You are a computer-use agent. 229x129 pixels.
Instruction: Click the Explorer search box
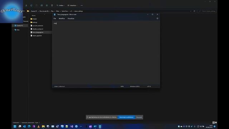(x=207, y=11)
